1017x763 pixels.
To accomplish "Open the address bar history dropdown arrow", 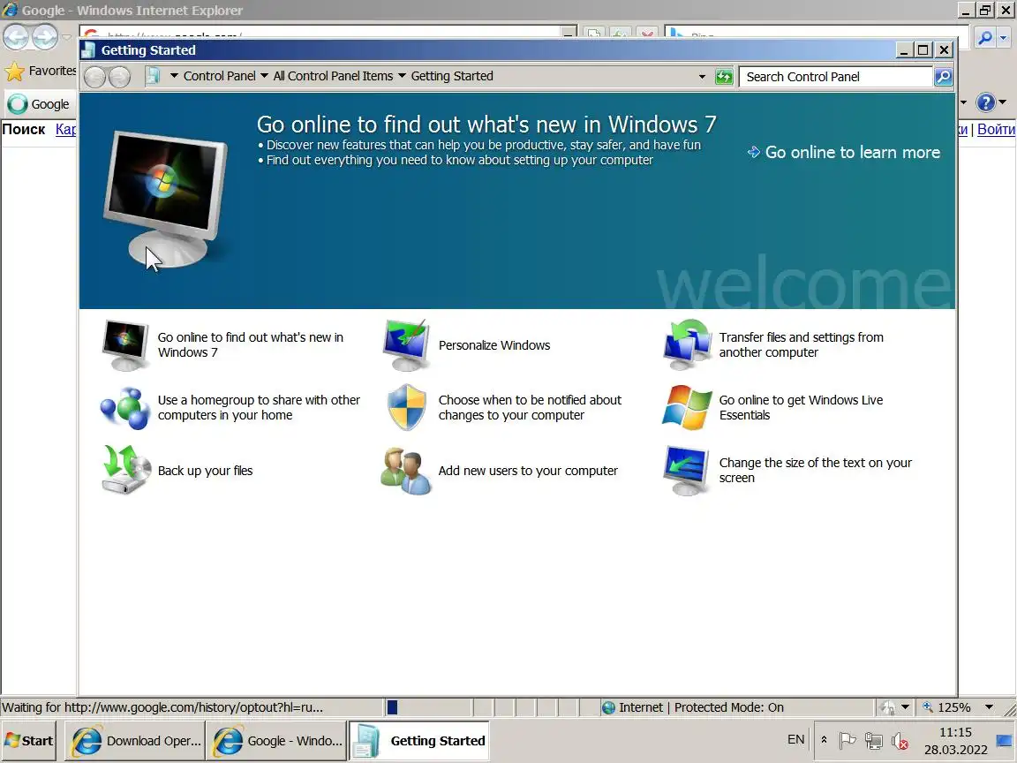I will 702,77.
